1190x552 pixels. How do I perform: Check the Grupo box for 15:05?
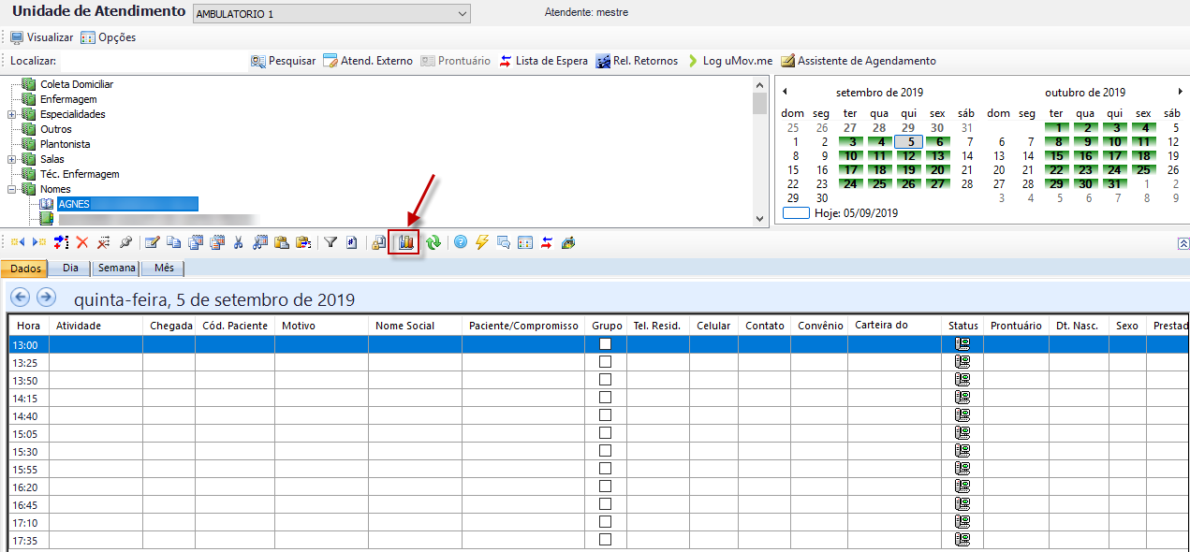(605, 433)
